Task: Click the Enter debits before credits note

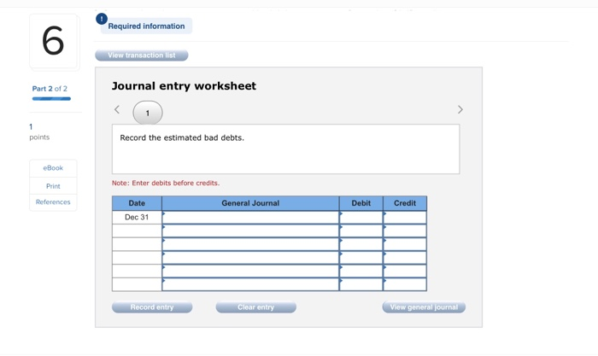Action: (x=166, y=183)
